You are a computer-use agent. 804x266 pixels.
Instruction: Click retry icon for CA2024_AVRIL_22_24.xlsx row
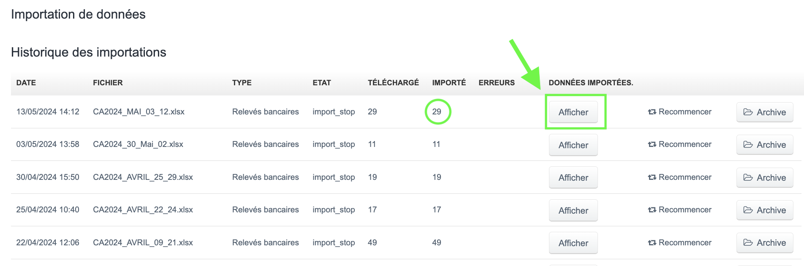coord(652,210)
